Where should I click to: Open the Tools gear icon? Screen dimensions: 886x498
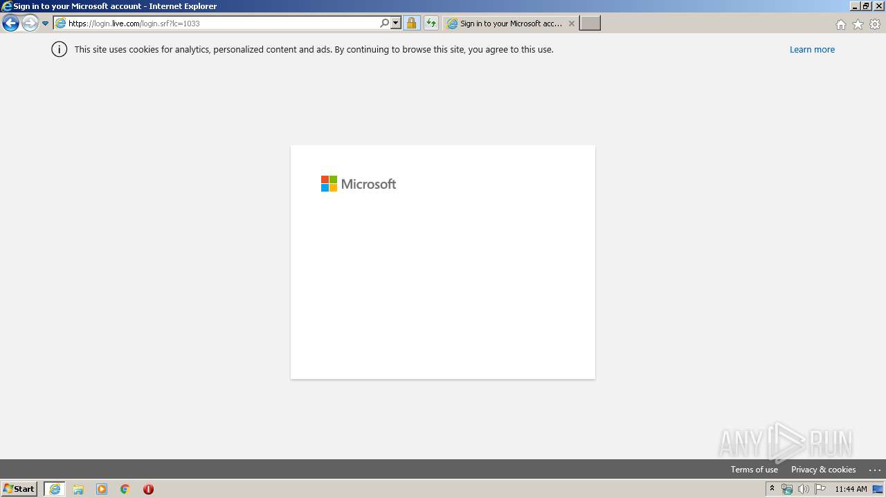coord(875,24)
